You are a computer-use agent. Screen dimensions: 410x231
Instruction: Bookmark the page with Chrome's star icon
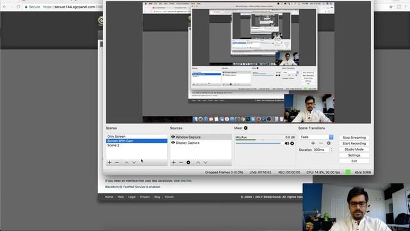tap(391, 7)
